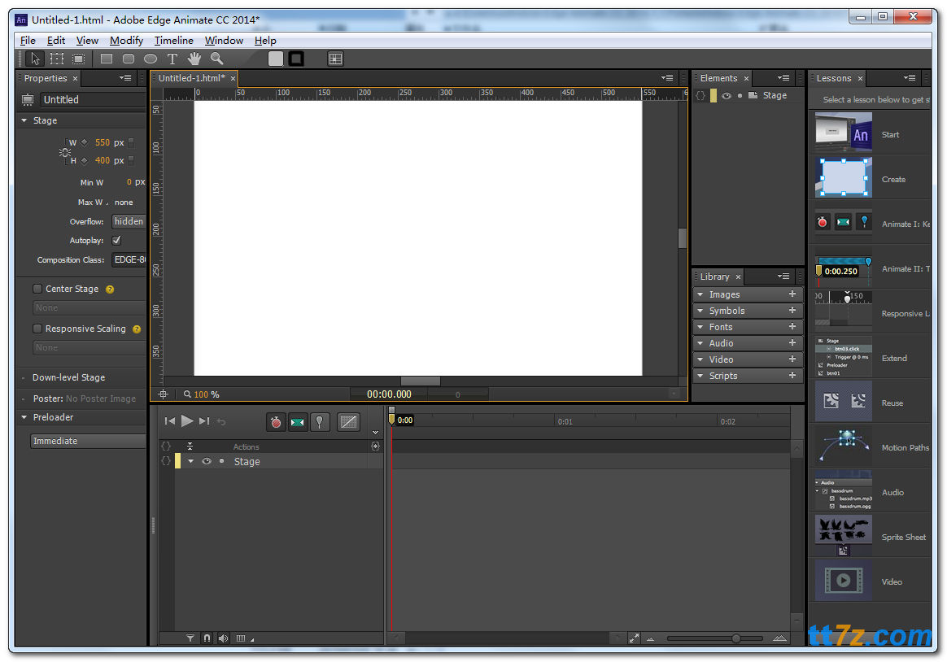947x662 pixels.
Task: Open the background fill color swatch
Action: (276, 59)
